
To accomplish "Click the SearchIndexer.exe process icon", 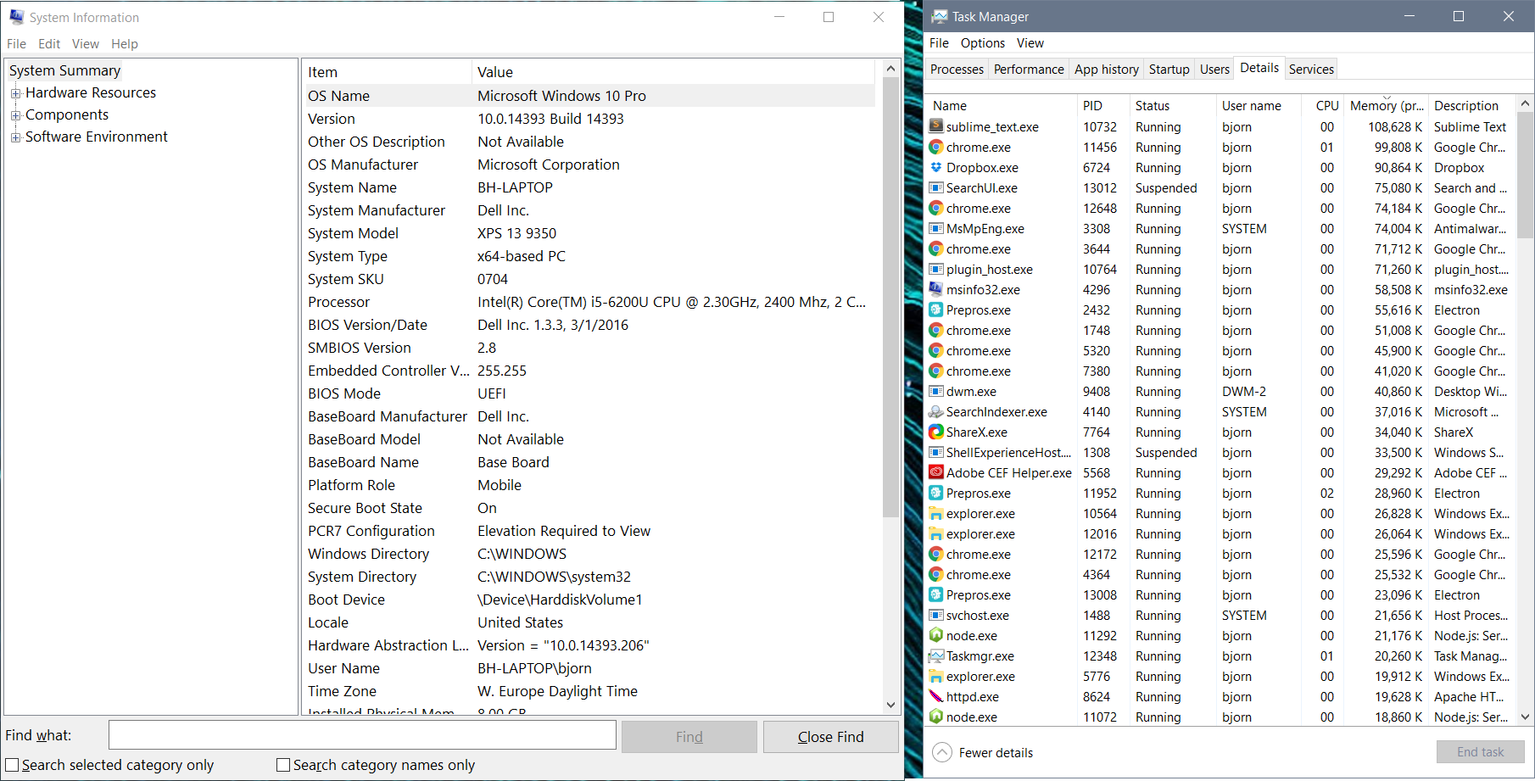I will pos(935,411).
